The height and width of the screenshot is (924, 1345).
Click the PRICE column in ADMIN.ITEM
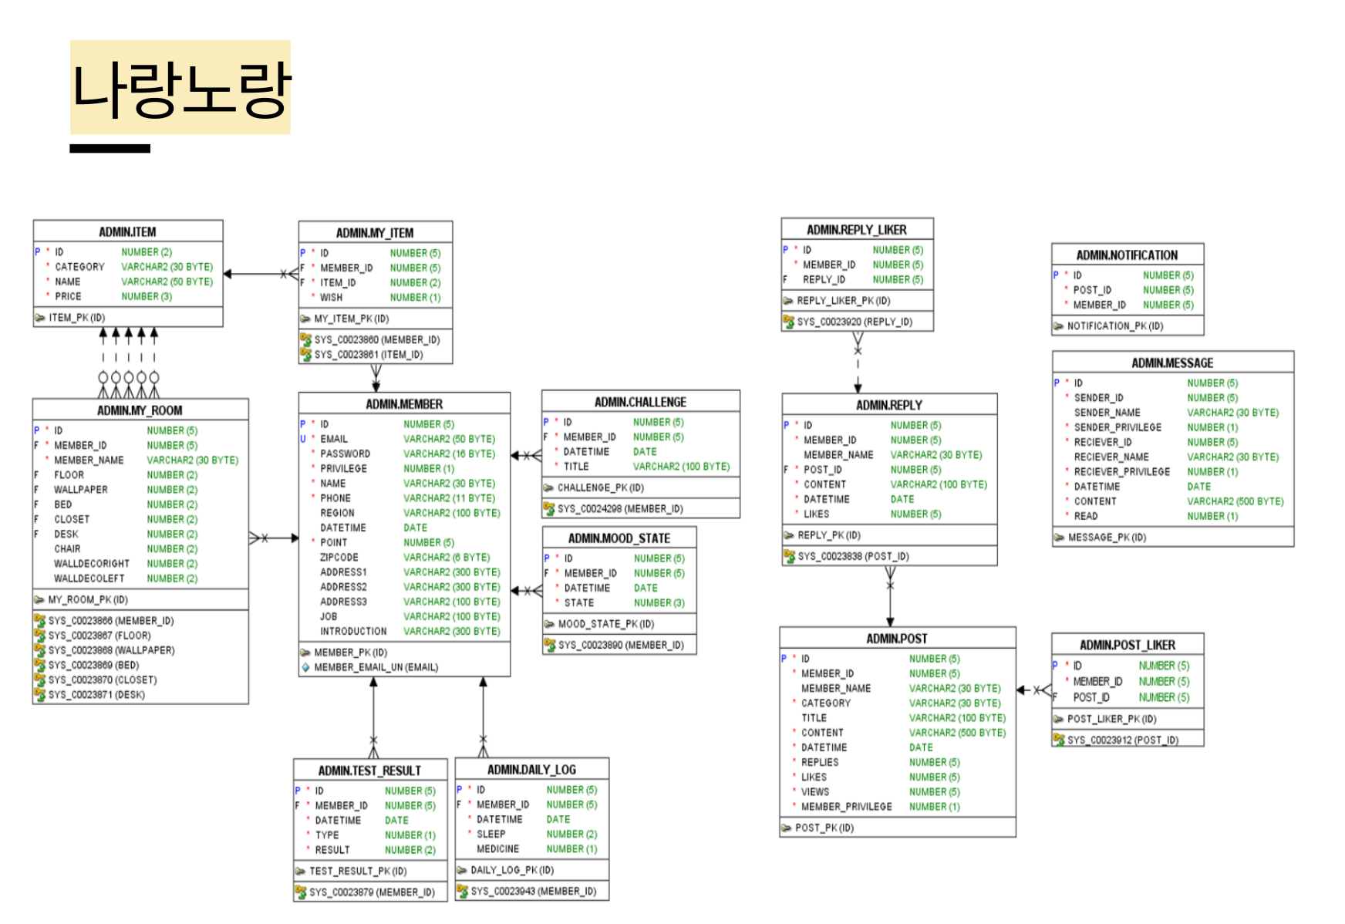click(x=128, y=296)
